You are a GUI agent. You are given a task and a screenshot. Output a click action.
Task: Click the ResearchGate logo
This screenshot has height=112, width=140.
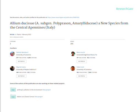pyautogui.click(x=125, y=9)
